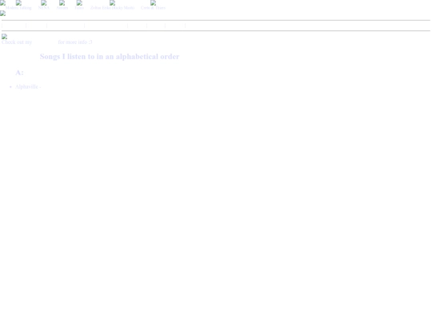432x324 pixels.
Task: Open the NENA link
Action: pos(44,8)
